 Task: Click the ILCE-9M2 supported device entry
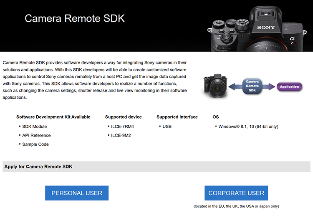click(121, 135)
